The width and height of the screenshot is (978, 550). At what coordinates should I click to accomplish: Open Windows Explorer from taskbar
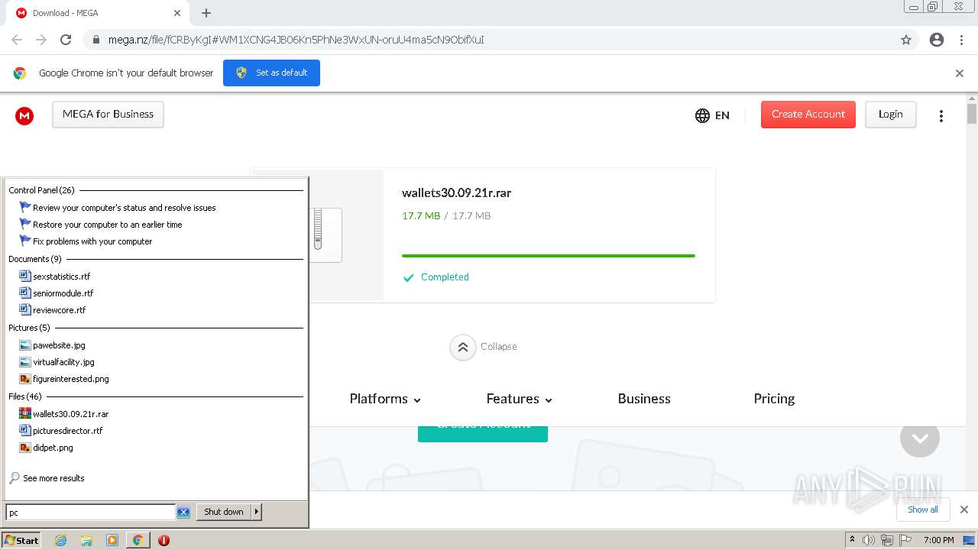86,540
